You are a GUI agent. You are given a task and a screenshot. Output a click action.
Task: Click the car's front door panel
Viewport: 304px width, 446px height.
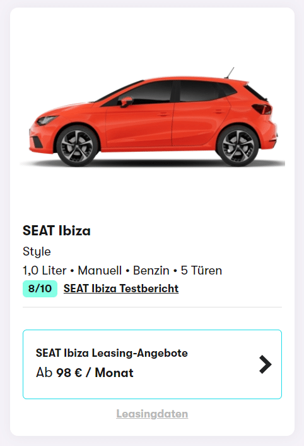[x=139, y=125]
